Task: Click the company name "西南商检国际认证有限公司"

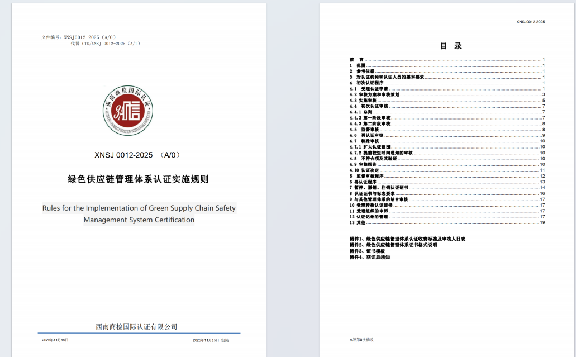Action: point(136,326)
